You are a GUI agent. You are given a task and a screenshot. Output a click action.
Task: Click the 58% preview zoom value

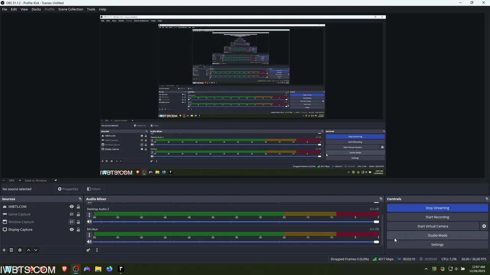(x=11, y=180)
